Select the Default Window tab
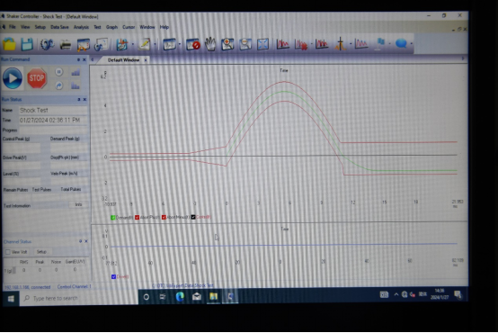The width and height of the screenshot is (498, 333). click(123, 60)
